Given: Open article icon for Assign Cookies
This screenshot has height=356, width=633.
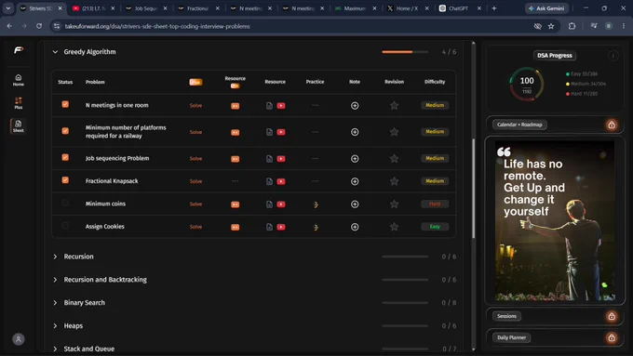Looking at the screenshot, I should point(269,227).
